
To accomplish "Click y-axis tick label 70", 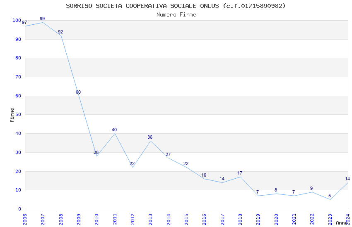I will tap(18, 77).
